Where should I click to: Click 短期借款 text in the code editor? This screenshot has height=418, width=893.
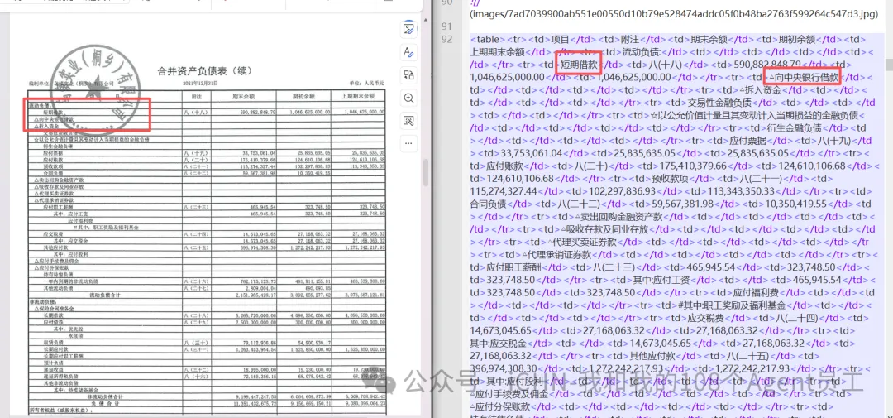[x=579, y=65]
